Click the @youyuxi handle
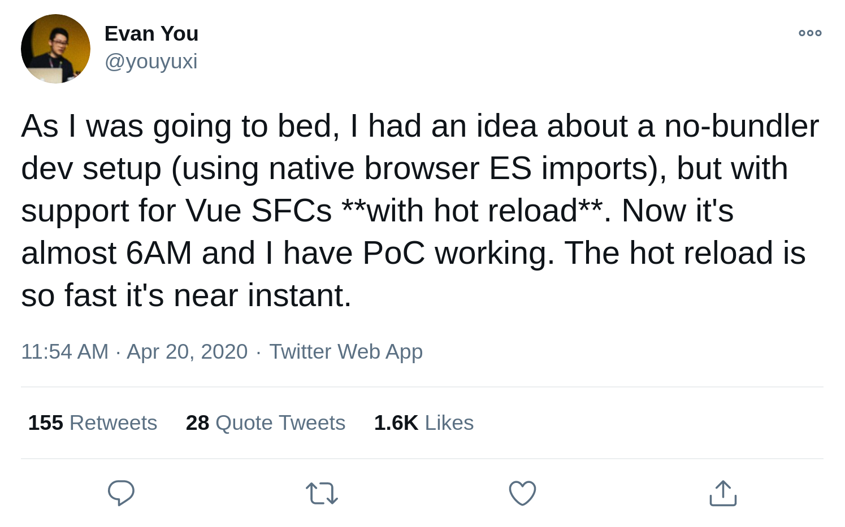The image size is (845, 527). [150, 61]
